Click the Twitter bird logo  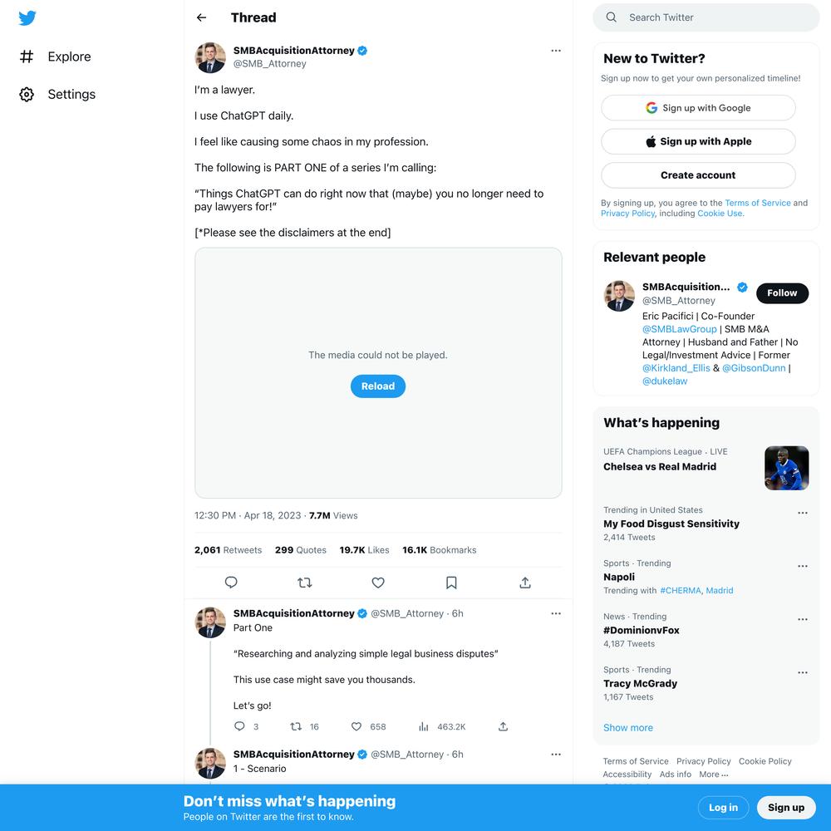pyautogui.click(x=27, y=18)
